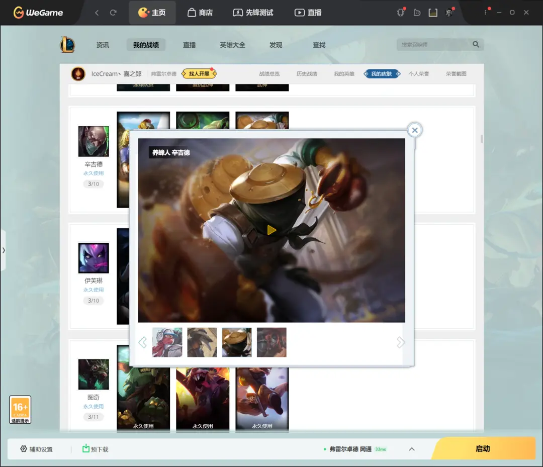Open the second 图奇 skin card
This screenshot has width=543, height=467.
coord(203,400)
